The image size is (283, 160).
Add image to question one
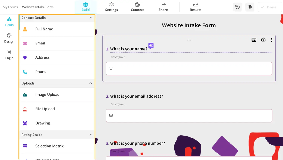254,40
